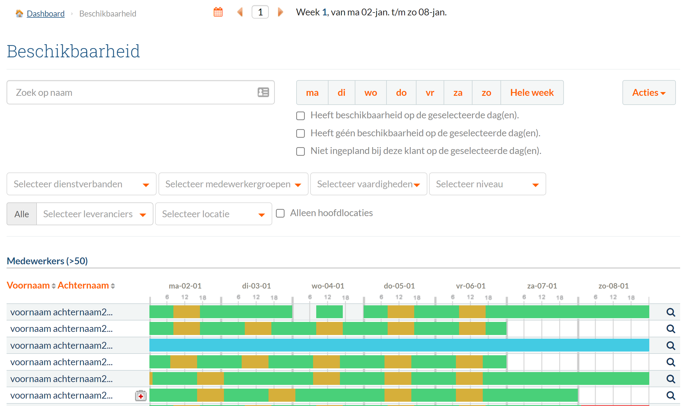The image size is (687, 406).
Task: Open the 'Selecteer vaardigheden' dropdown
Action: pos(368,184)
